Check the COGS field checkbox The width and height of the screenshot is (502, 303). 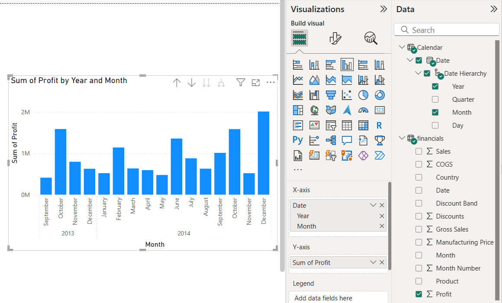[419, 164]
